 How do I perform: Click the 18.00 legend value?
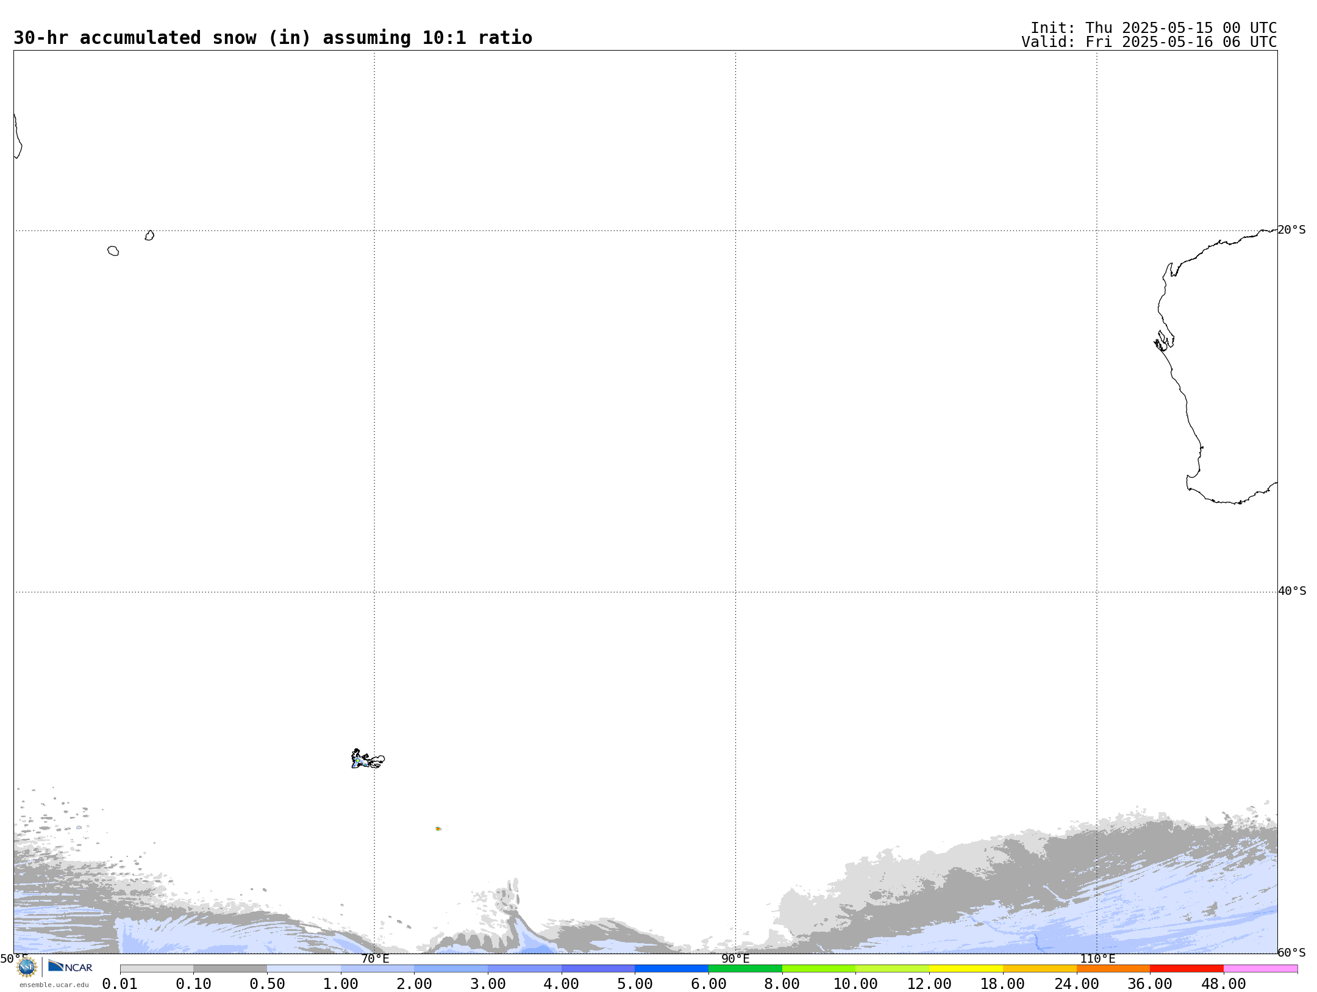coord(1003,984)
